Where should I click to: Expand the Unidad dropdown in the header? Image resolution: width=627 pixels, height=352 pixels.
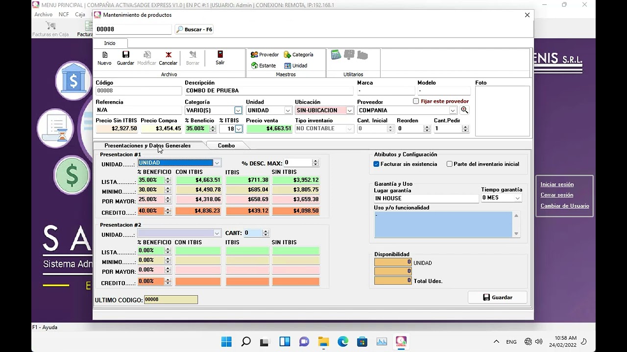pos(288,110)
